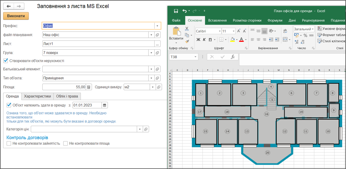Open Формули ribbon tab

click(275, 20)
